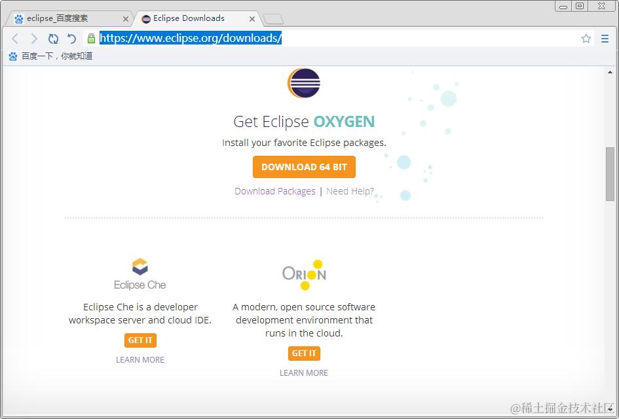
Task: Click the vertical scrollbar thumb
Action: point(610,173)
